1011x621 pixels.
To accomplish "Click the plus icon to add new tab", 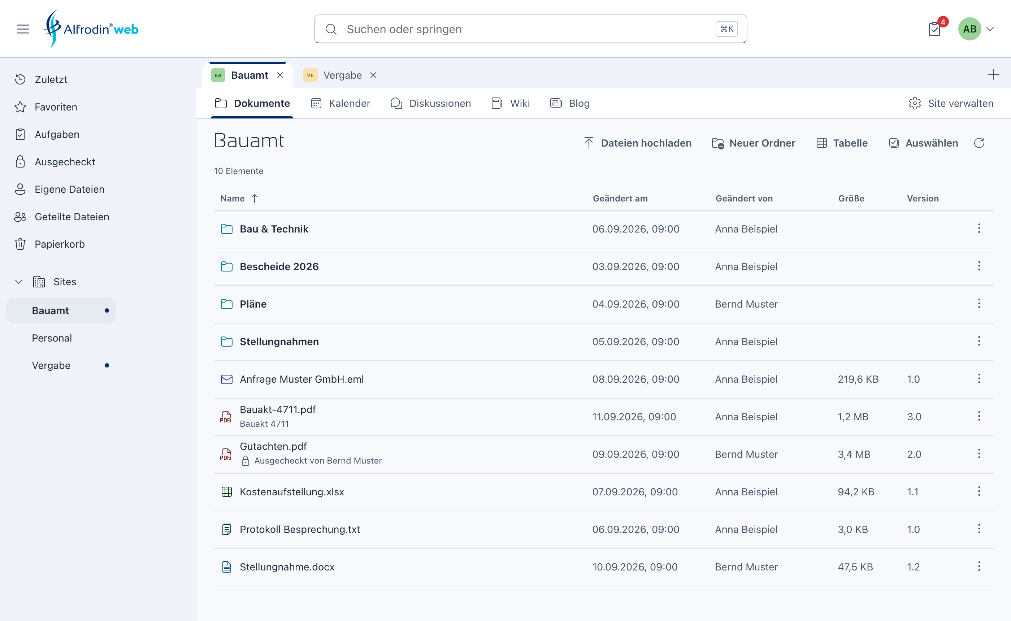I will click(x=993, y=75).
